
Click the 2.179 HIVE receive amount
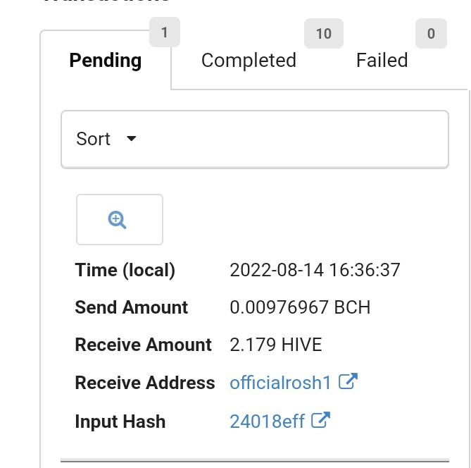click(276, 345)
